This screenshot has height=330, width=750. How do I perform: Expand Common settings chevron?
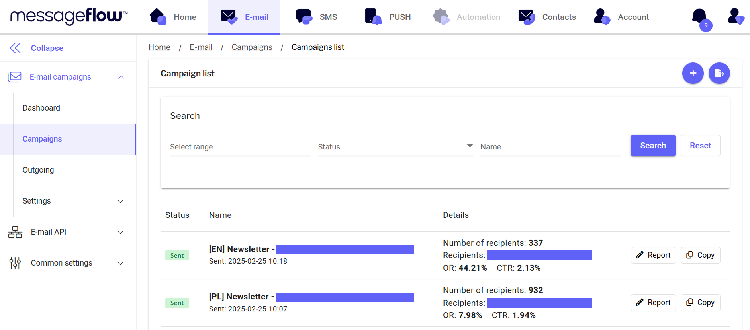click(120, 263)
